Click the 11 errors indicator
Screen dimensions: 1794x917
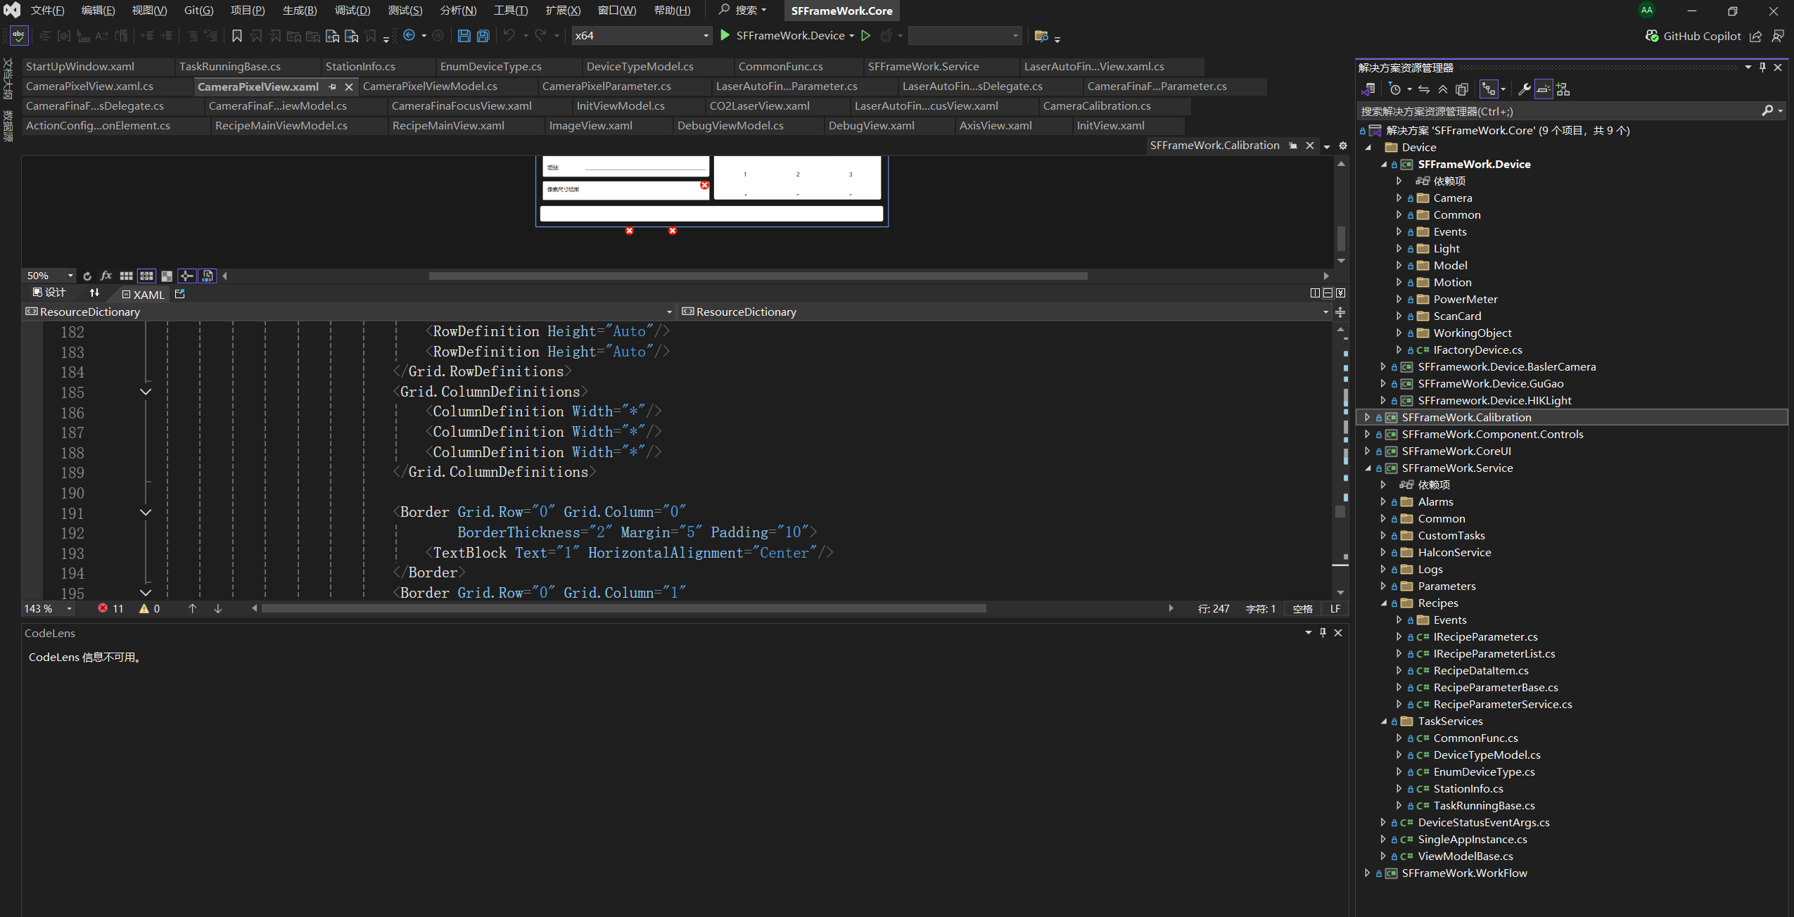coord(111,609)
